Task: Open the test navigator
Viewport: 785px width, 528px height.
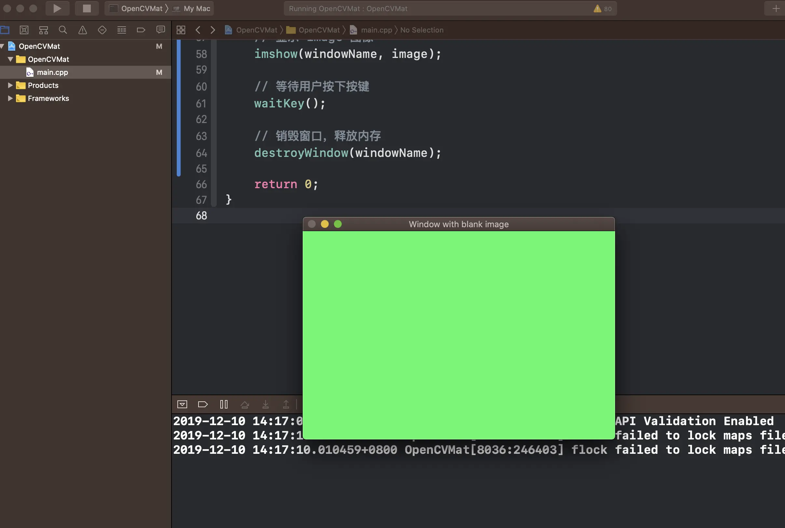Action: pyautogui.click(x=102, y=30)
